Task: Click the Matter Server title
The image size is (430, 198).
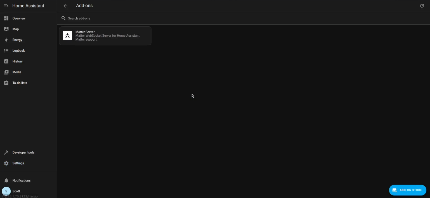Action: (x=85, y=32)
